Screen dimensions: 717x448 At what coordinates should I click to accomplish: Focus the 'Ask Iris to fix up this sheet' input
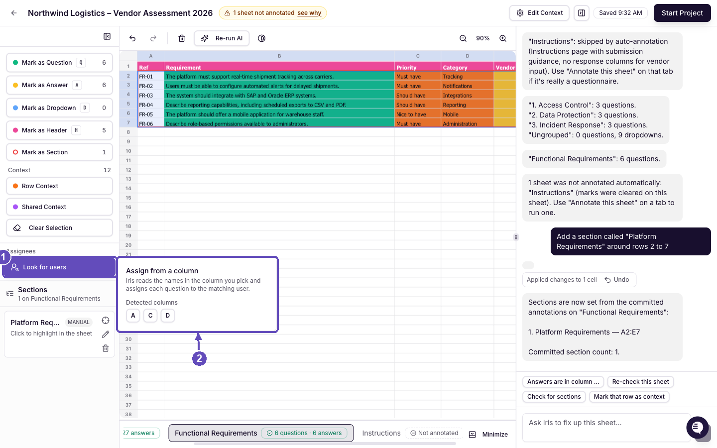(606, 428)
